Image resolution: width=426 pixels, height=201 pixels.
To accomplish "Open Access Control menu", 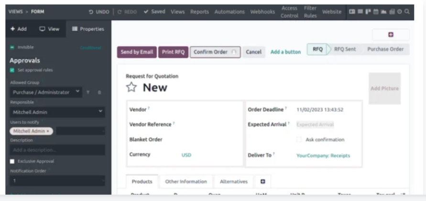I will tap(289, 12).
